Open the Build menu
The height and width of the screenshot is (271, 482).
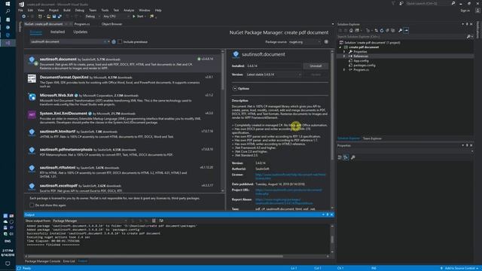tap(67, 10)
